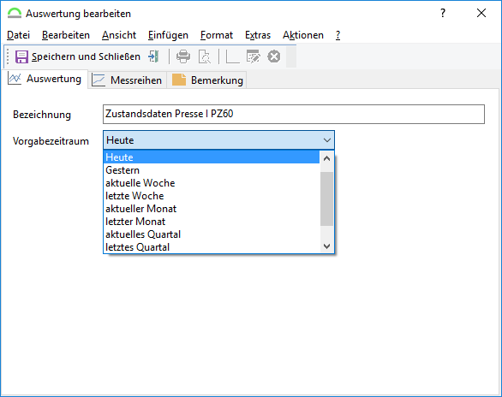
Task: Click the gray circled X toolbar icon
Action: 274,56
